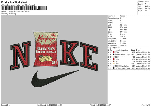Viewport: 151px width, 107px height.
Task: Click the total bobbin value '184.92ft'
Action: coord(123,45)
